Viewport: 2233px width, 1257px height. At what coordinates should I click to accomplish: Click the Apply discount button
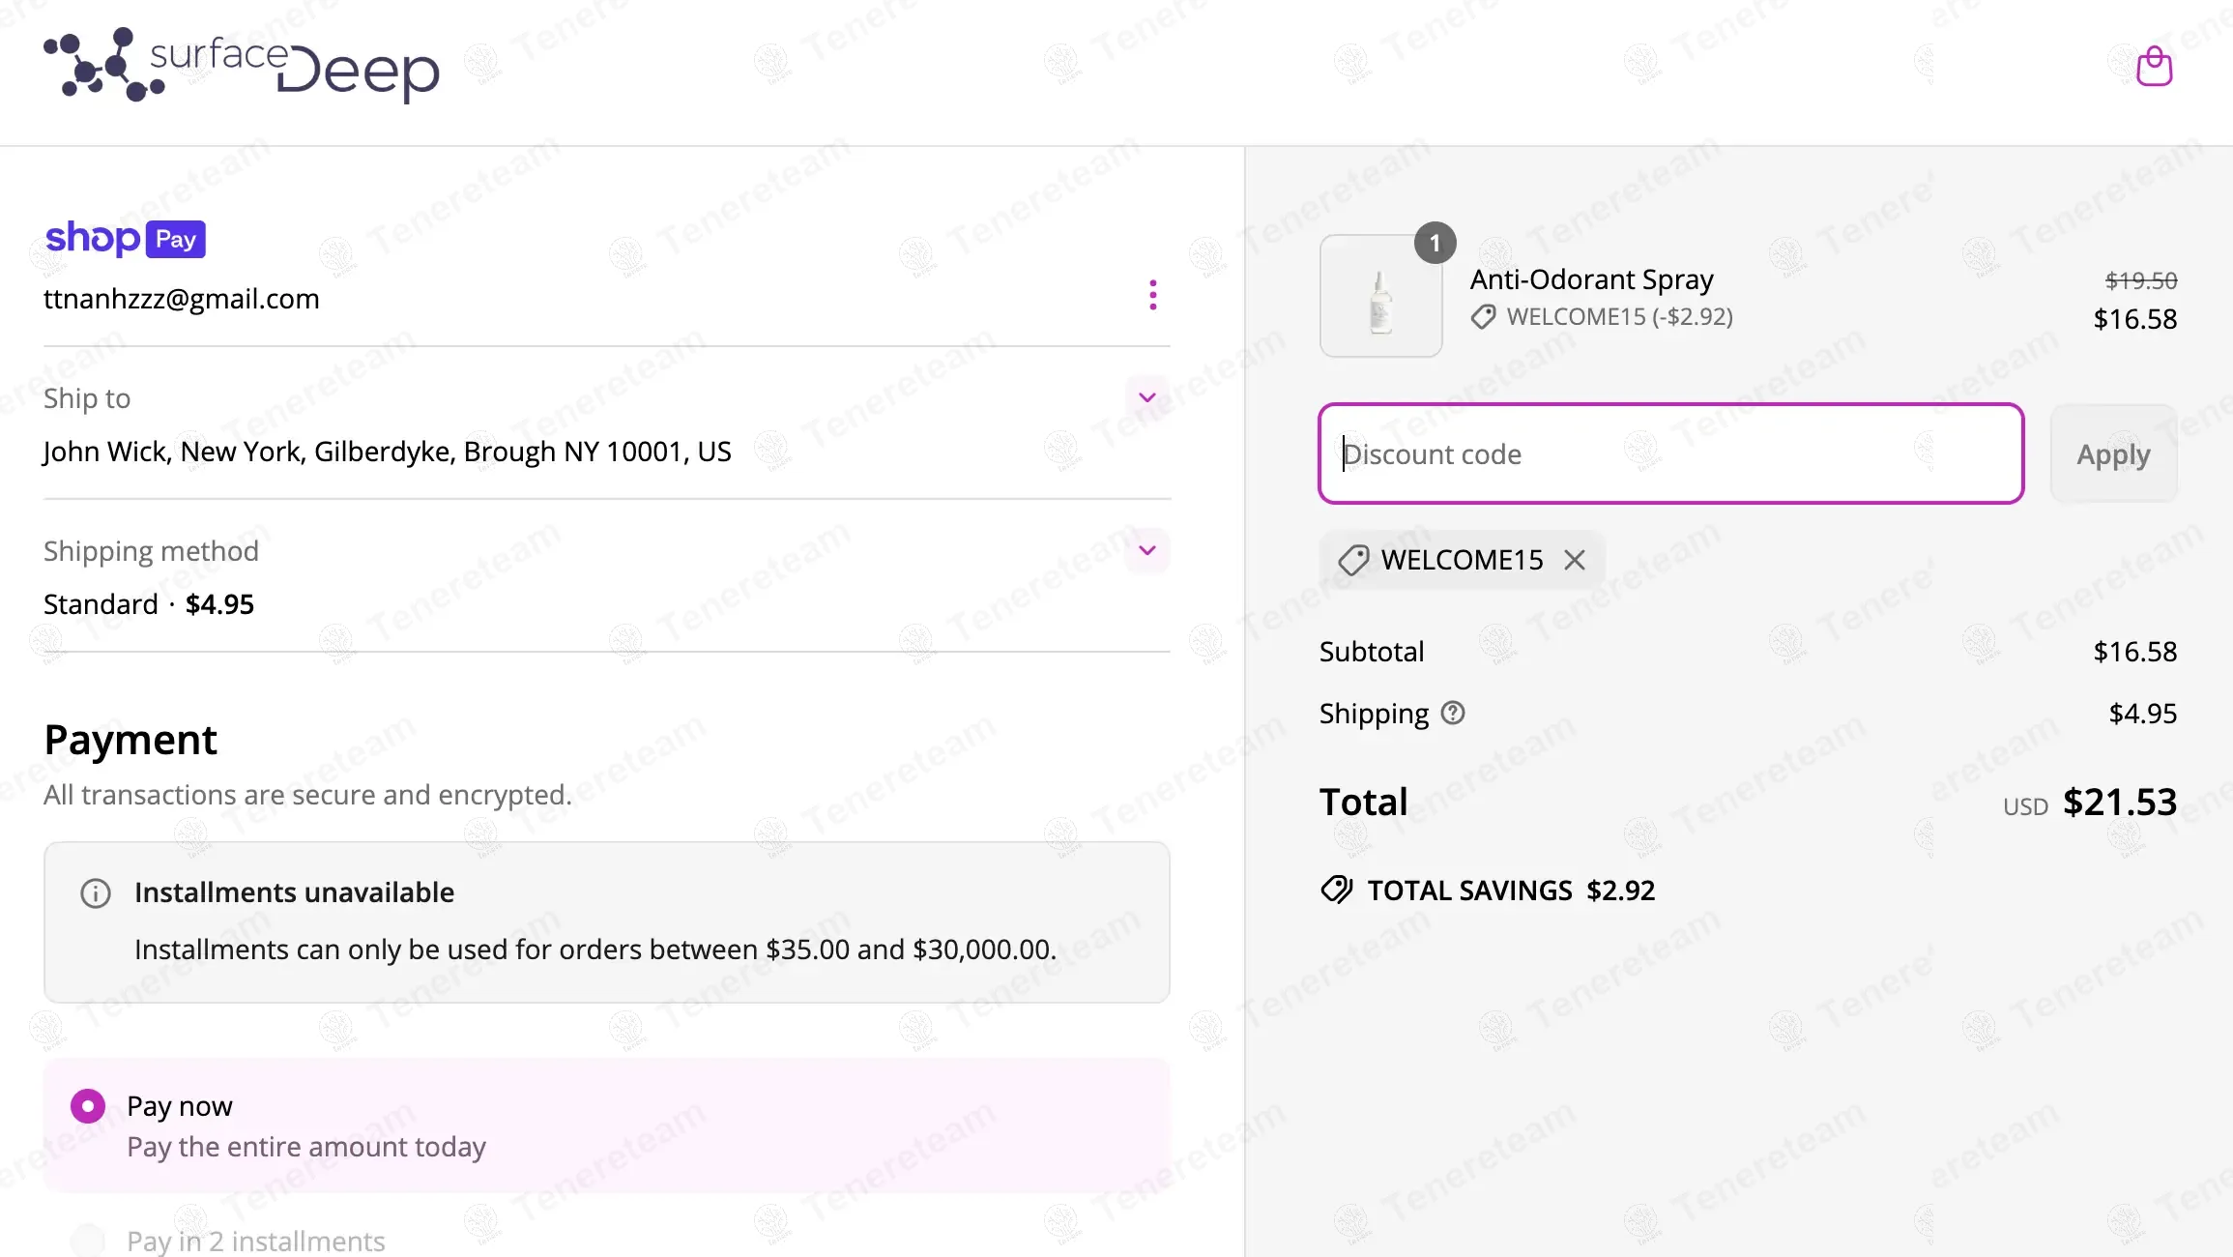[x=2113, y=454]
